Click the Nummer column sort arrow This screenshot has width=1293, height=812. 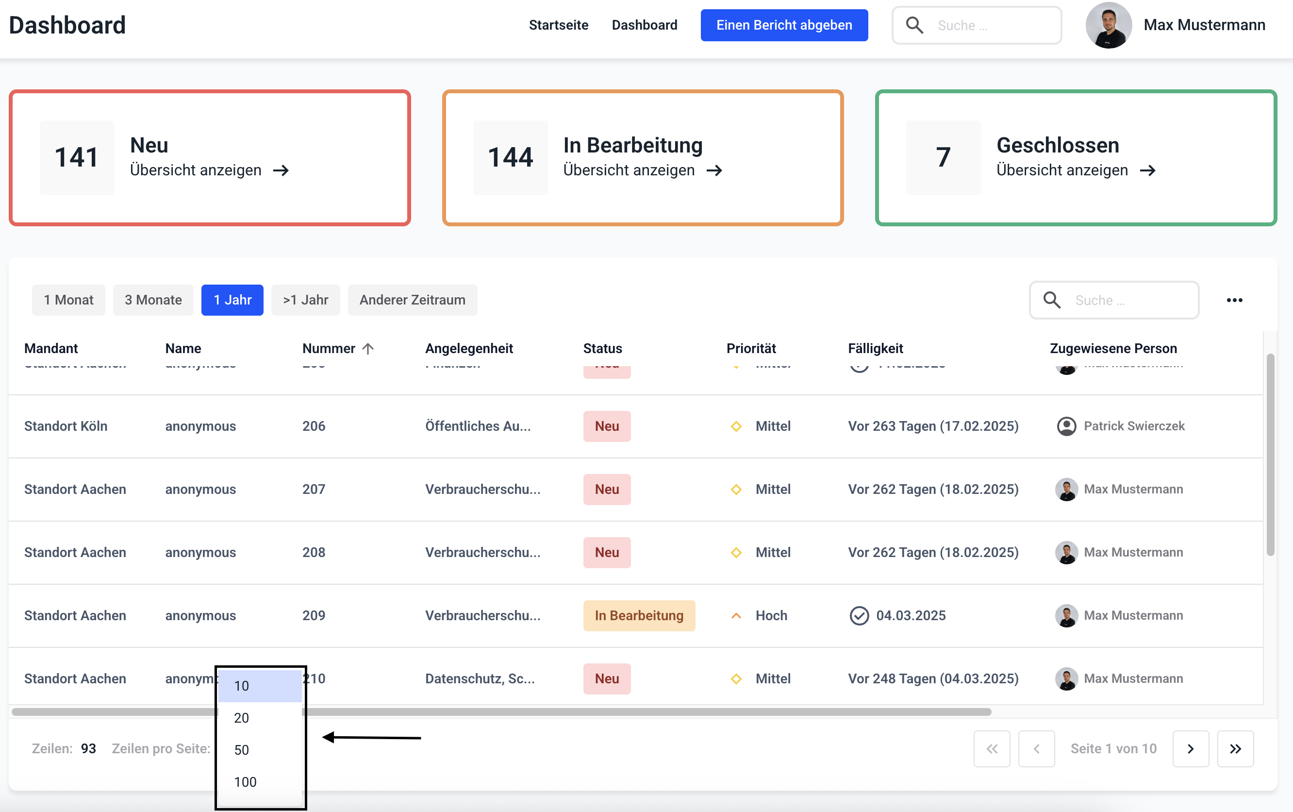[x=368, y=349]
